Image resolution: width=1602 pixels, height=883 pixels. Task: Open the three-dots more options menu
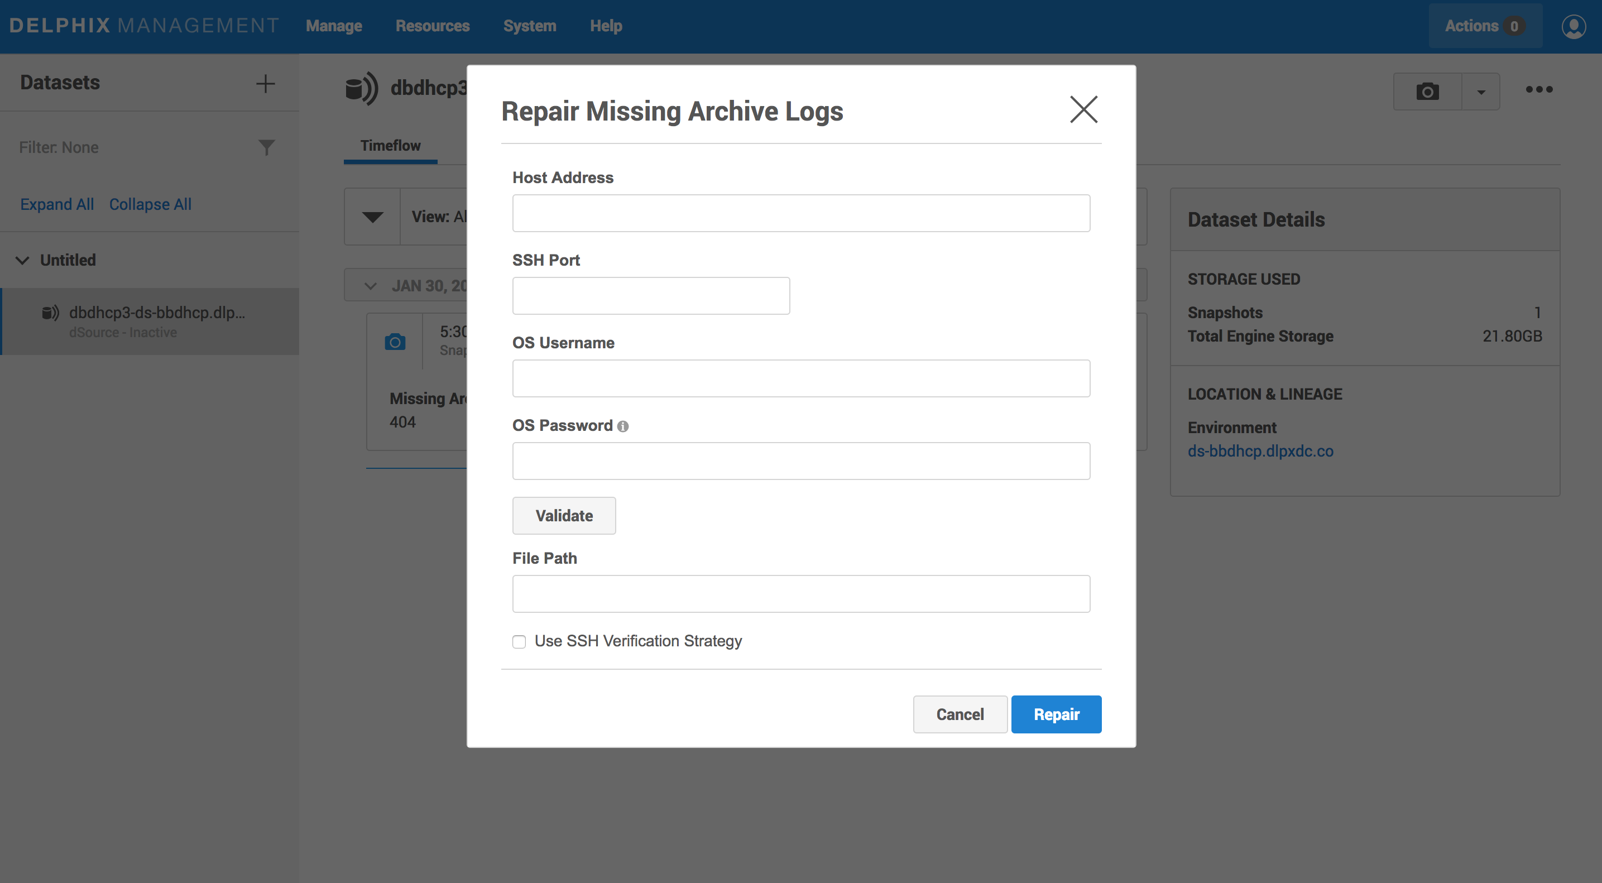click(x=1538, y=90)
